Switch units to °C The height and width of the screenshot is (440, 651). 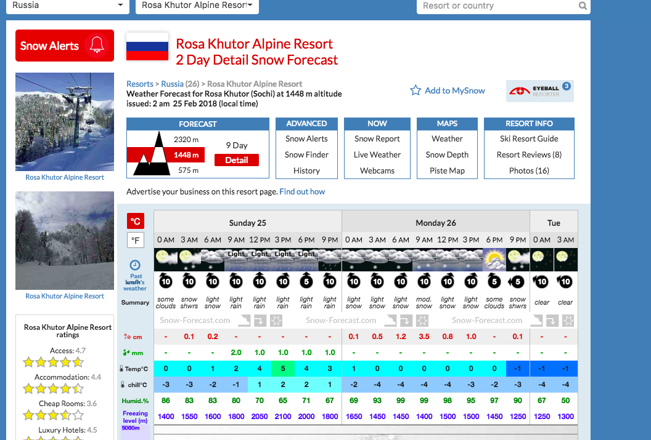136,222
